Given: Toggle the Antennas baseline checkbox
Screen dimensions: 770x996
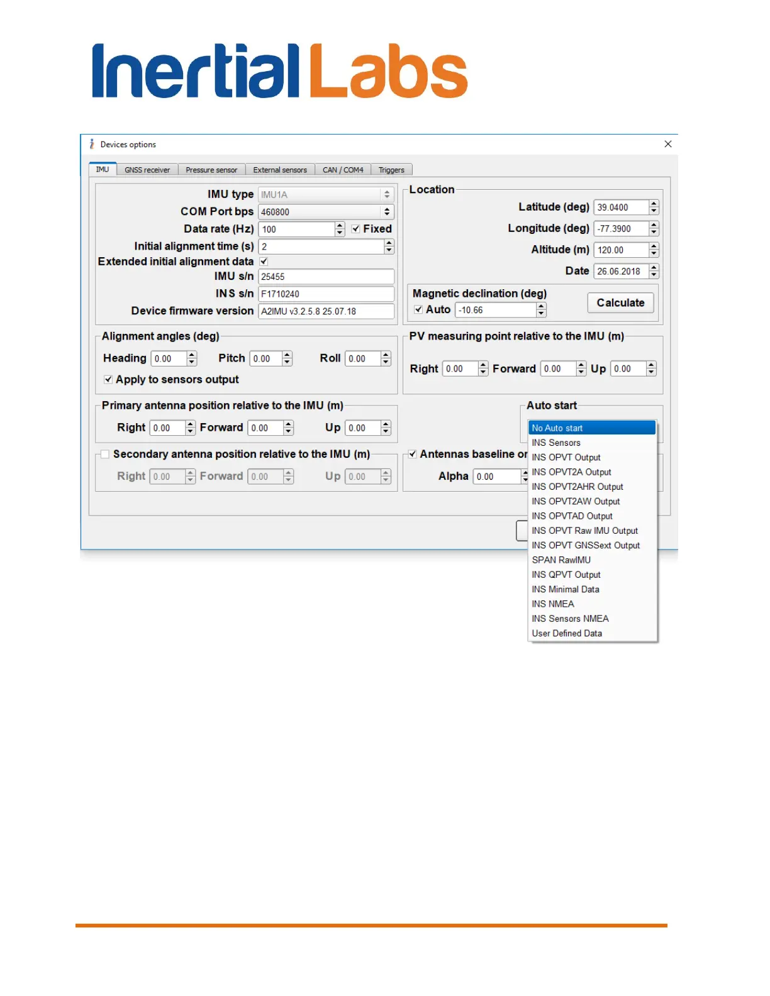Looking at the screenshot, I should (412, 454).
